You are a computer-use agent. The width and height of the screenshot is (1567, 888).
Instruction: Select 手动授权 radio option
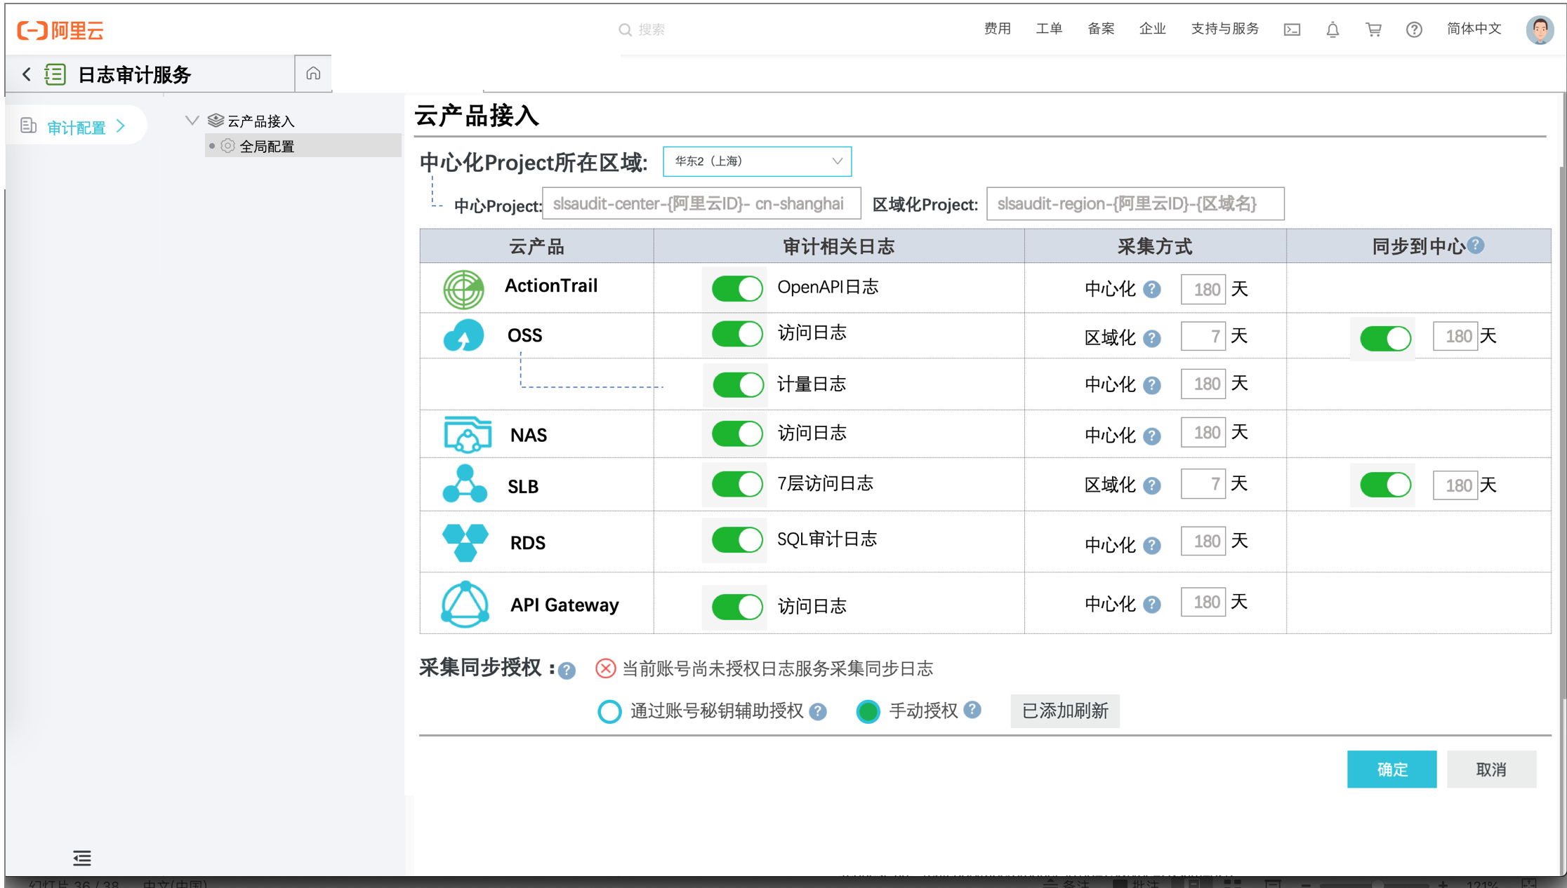tap(868, 711)
